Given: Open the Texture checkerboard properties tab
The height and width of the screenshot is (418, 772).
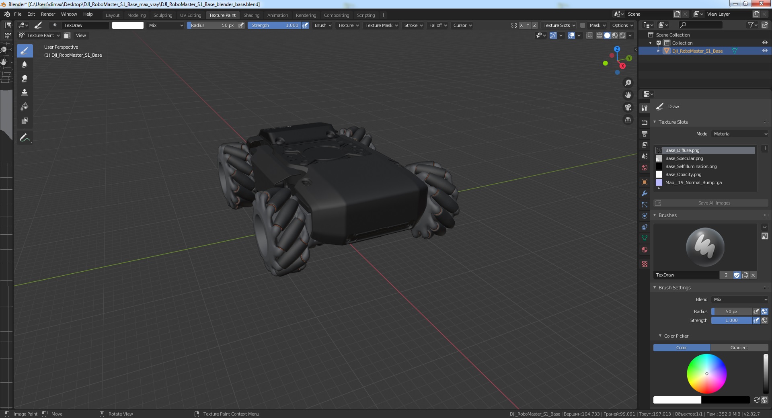Looking at the screenshot, I should (x=645, y=264).
